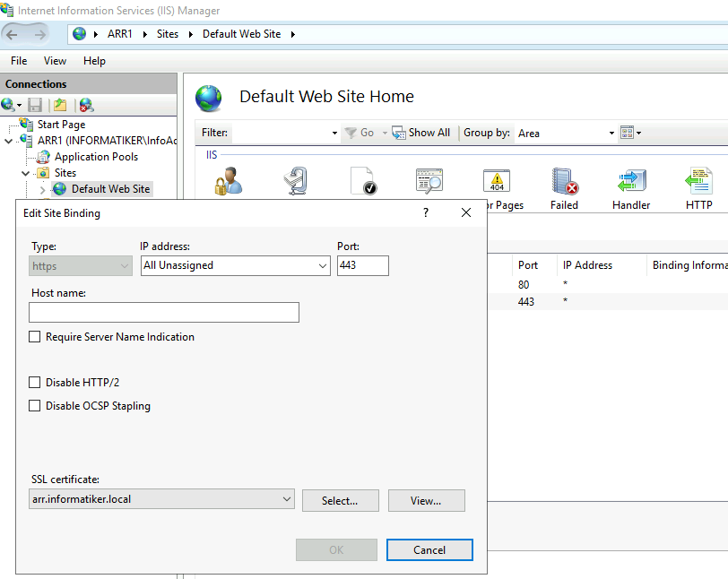Screen dimensions: 728x579
Task: Click the Show All button
Action: coord(420,133)
